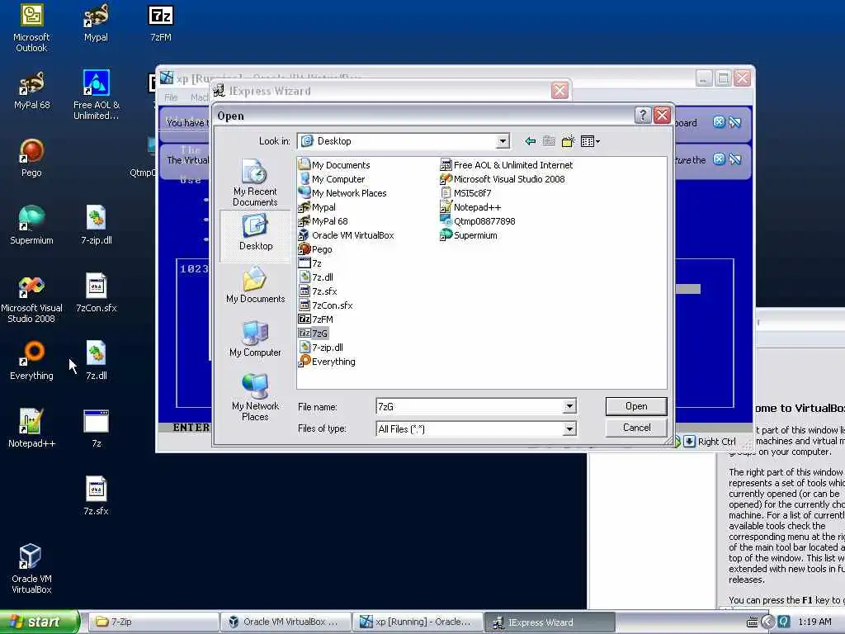Switch to IExpress Wizard taskbar button

pyautogui.click(x=550, y=622)
